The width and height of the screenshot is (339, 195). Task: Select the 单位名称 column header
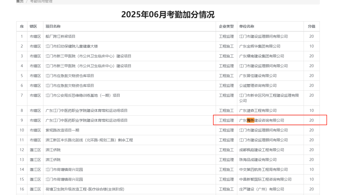coord(247,26)
